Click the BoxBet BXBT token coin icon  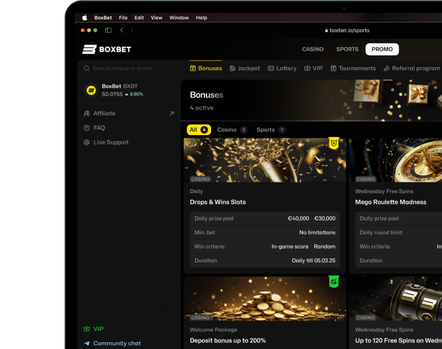[x=91, y=91]
